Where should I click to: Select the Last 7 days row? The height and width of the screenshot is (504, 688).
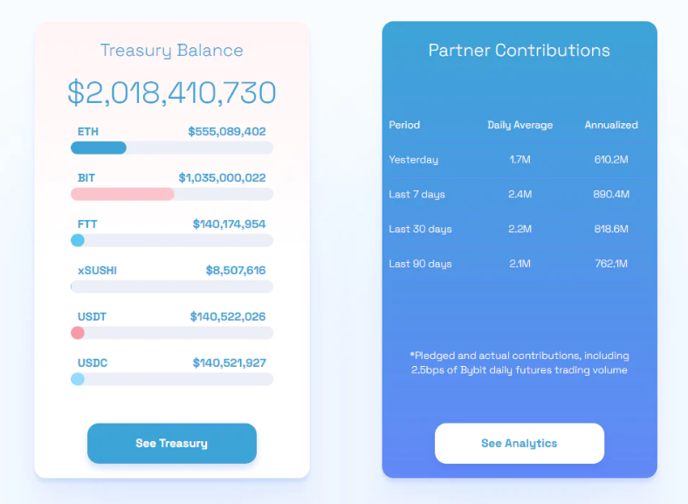pos(519,194)
